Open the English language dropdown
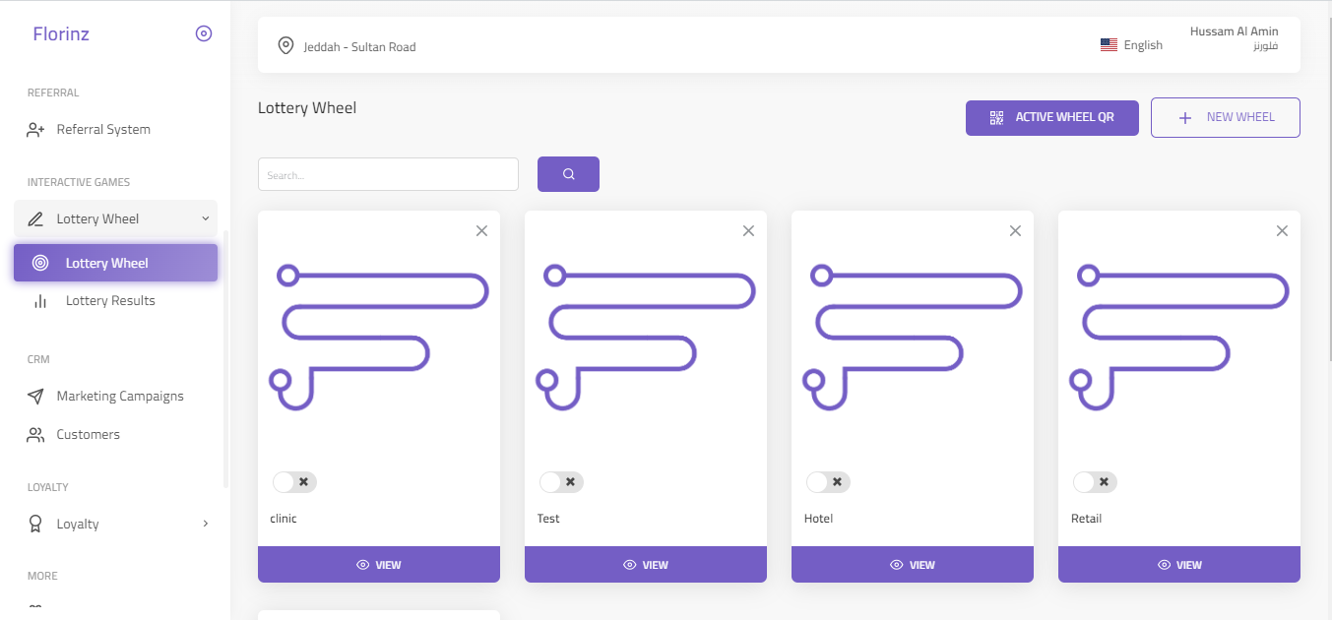The height and width of the screenshot is (620, 1332). click(x=1131, y=45)
